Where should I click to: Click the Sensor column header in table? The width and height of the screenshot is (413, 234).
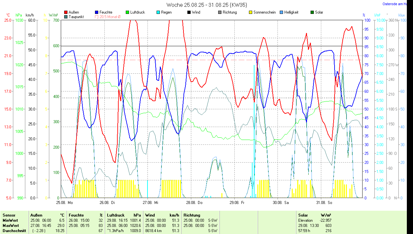9,215
